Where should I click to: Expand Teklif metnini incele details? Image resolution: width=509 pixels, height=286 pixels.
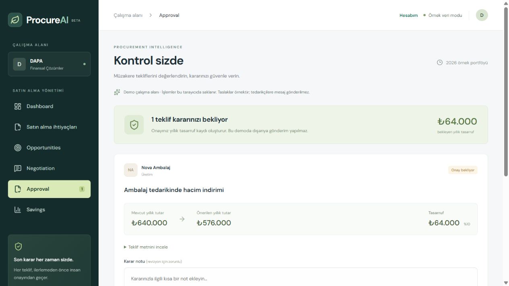146,247
